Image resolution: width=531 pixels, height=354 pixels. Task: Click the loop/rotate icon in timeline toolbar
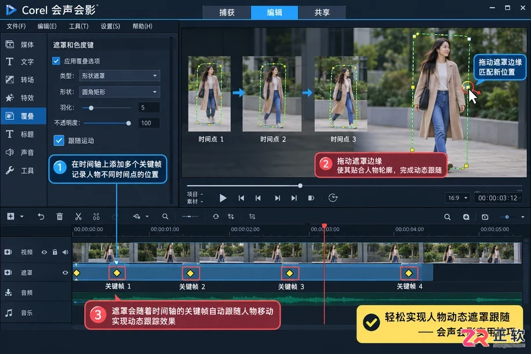[x=216, y=217]
